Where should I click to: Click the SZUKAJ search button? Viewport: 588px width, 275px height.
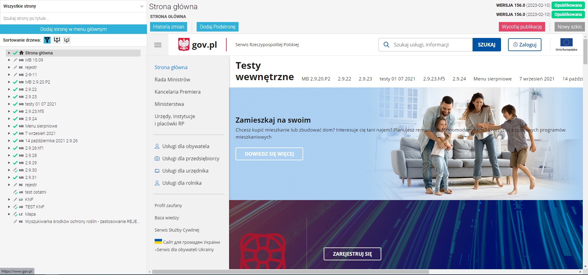point(487,45)
